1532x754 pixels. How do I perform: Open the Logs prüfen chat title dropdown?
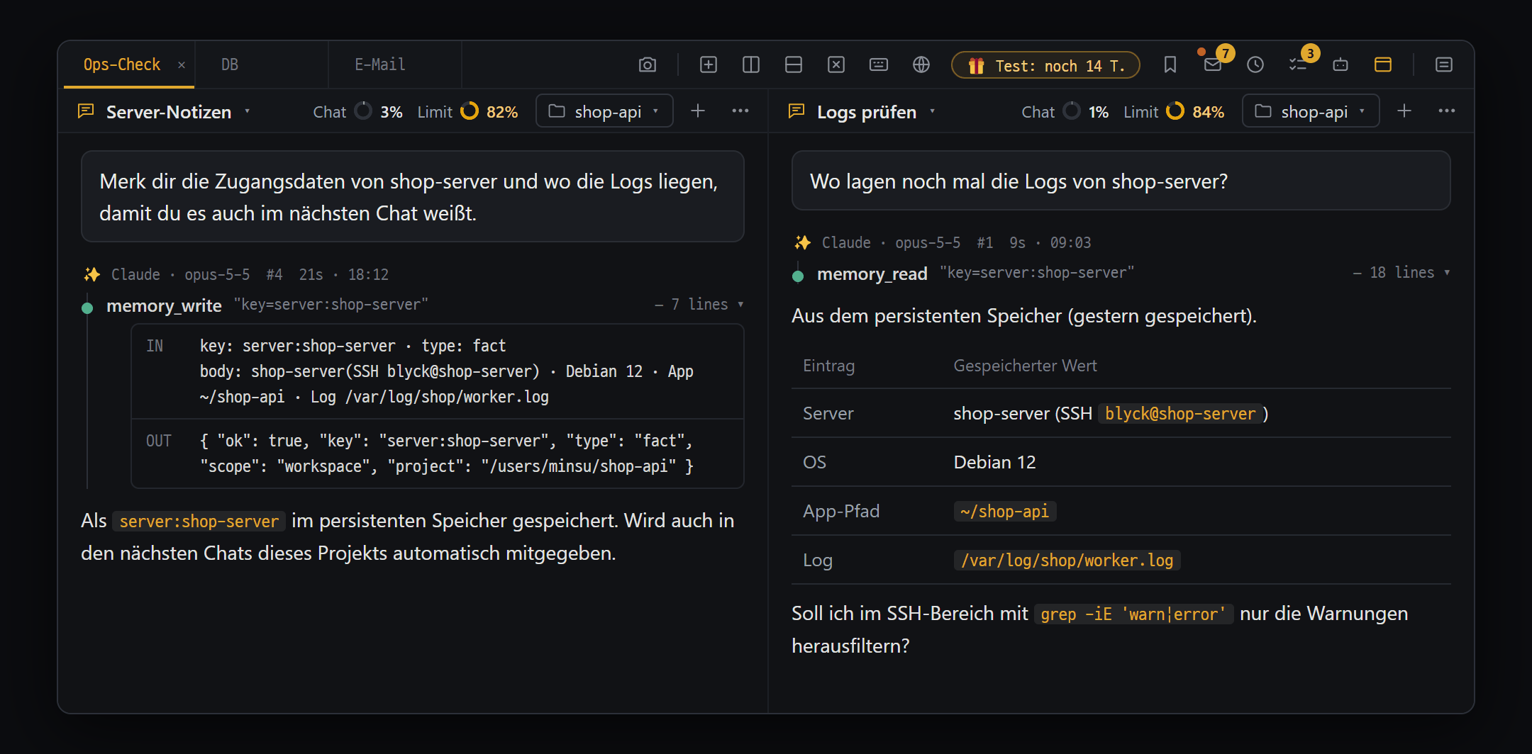point(933,111)
